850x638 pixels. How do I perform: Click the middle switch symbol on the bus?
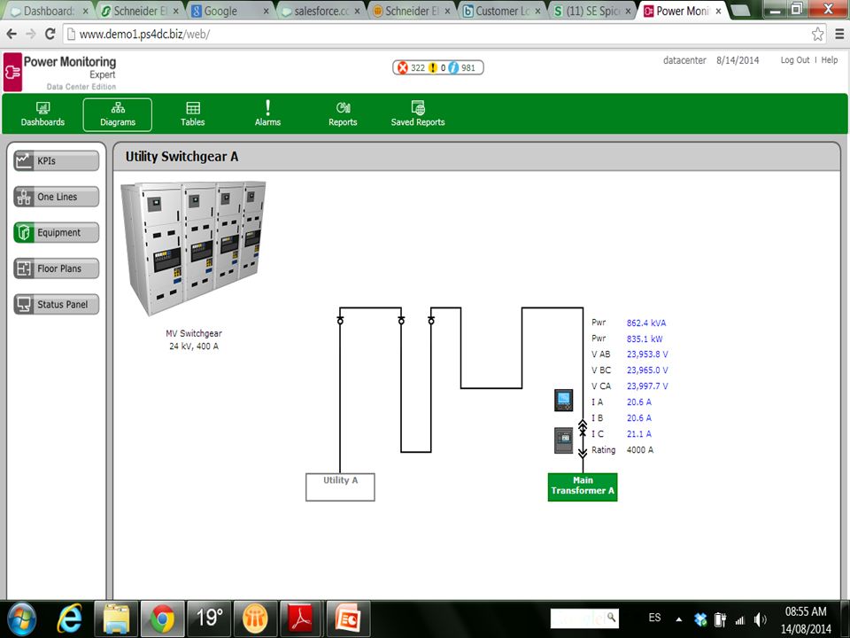[x=401, y=320]
